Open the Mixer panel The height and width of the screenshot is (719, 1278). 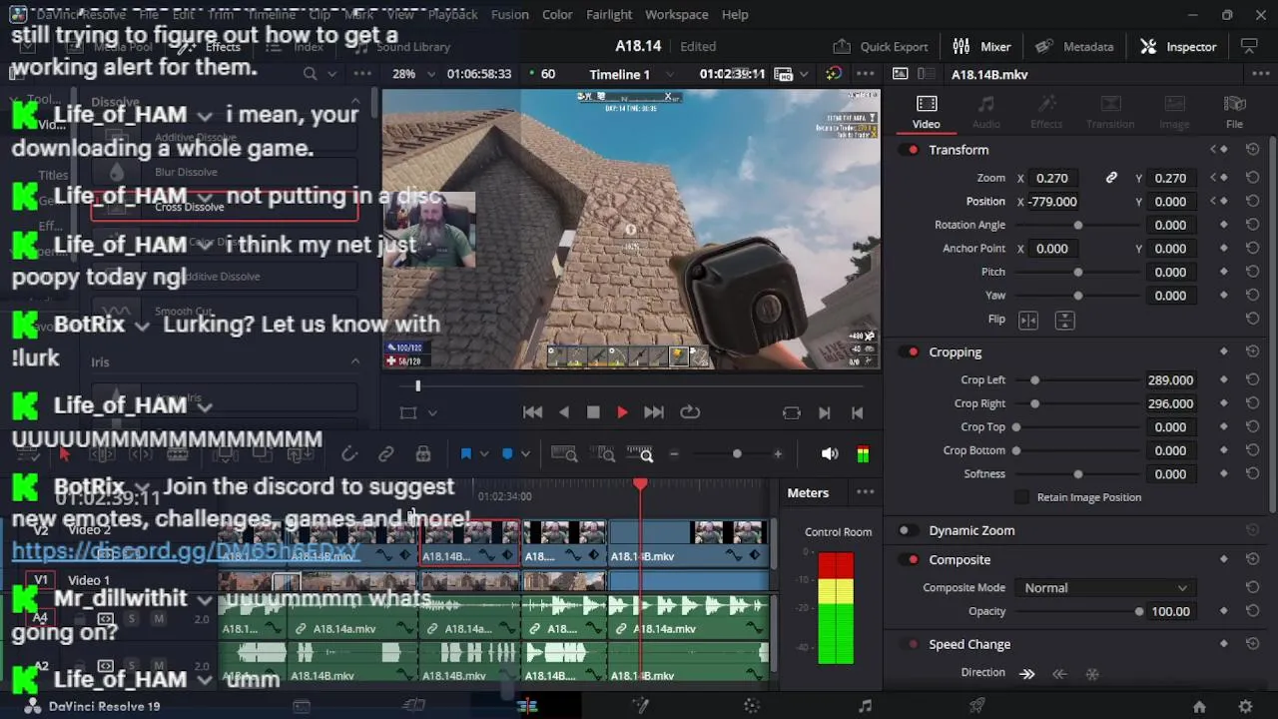[x=981, y=46]
